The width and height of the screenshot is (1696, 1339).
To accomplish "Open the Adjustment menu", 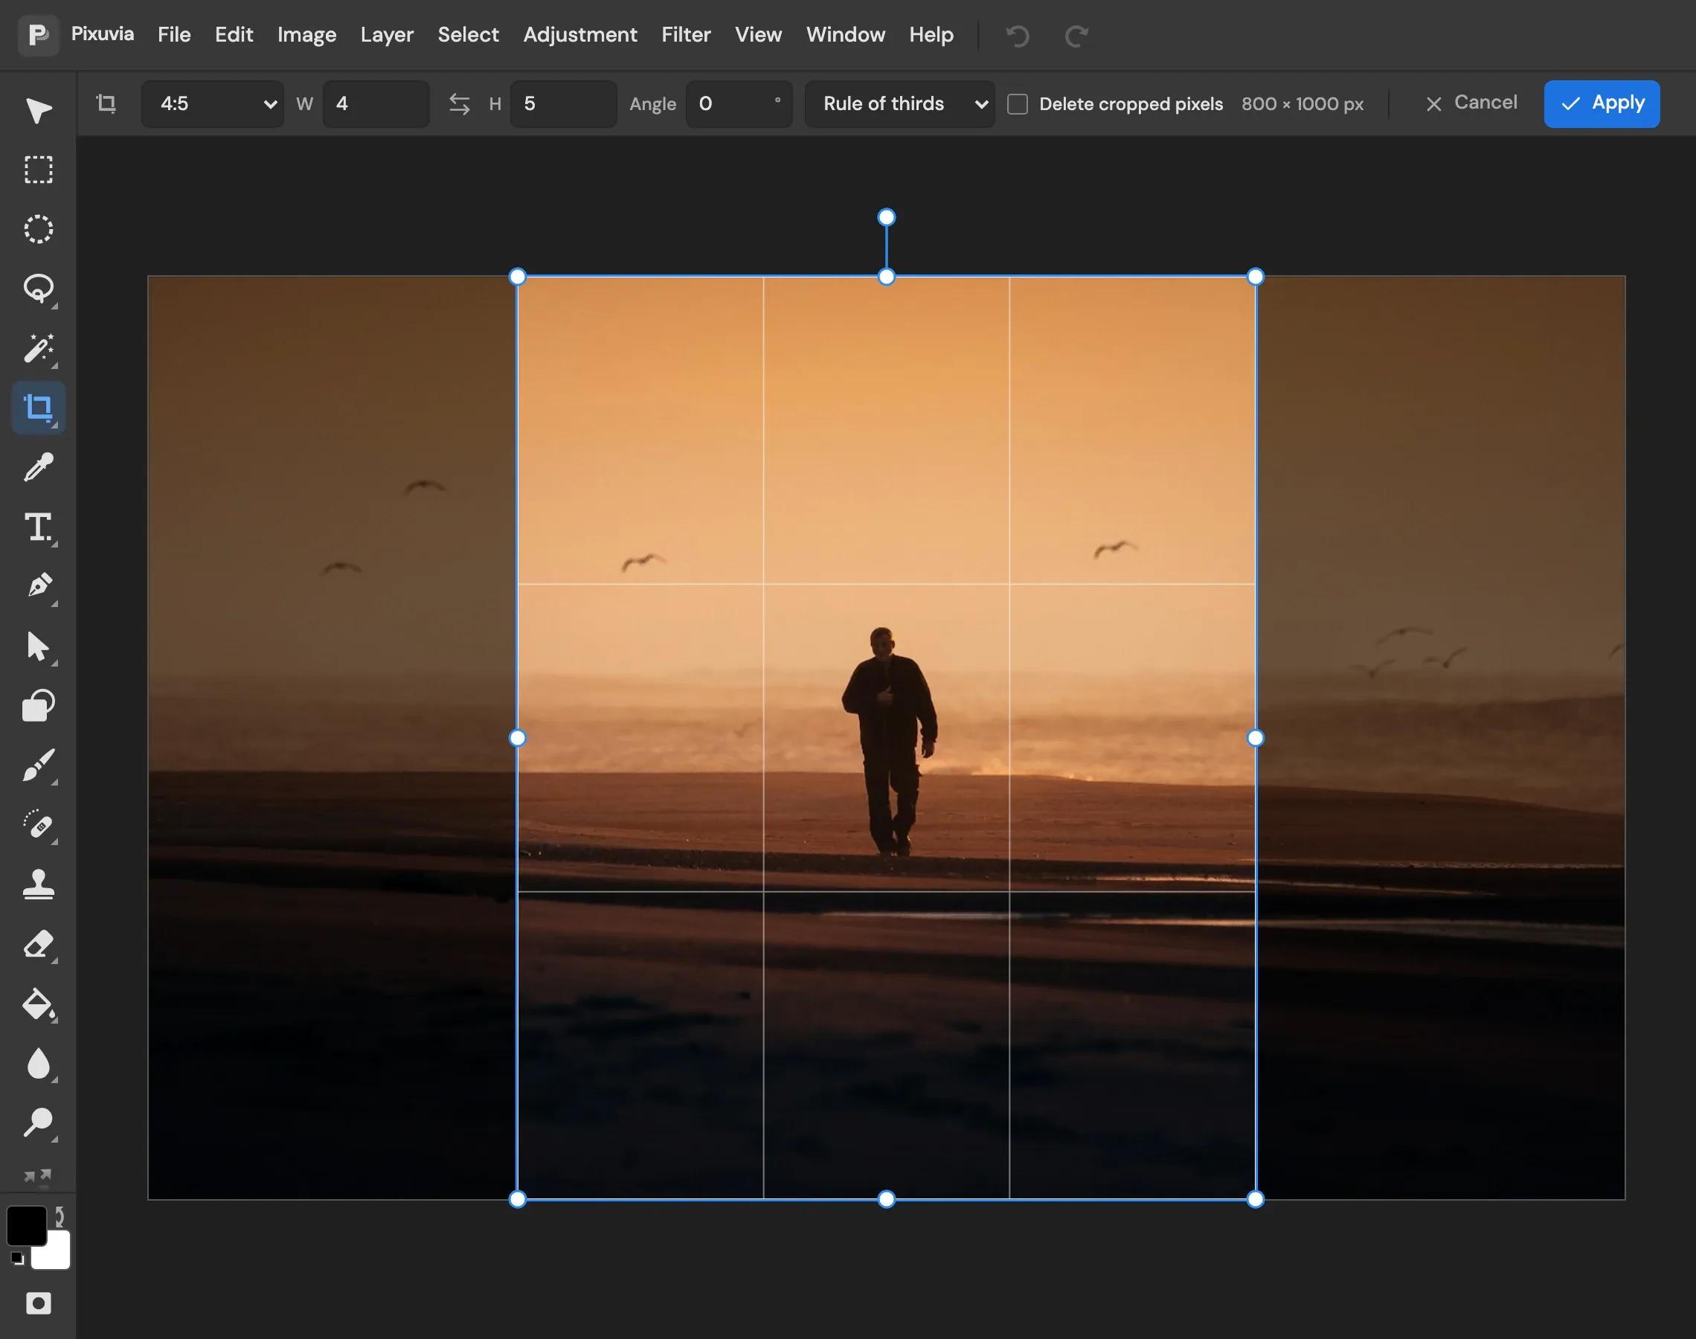I will click(x=580, y=34).
